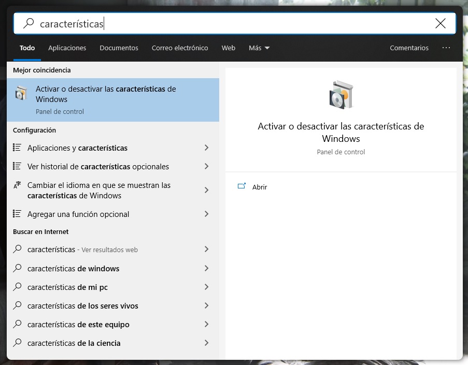Expand arrow for Agregar una función opcional
This screenshot has height=365, width=468.
coord(206,214)
